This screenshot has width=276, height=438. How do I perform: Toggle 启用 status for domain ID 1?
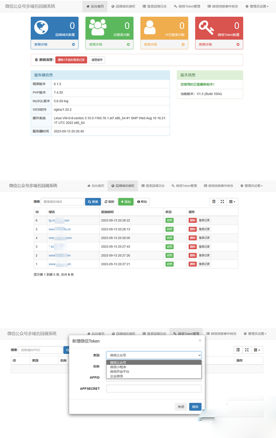[169, 264]
